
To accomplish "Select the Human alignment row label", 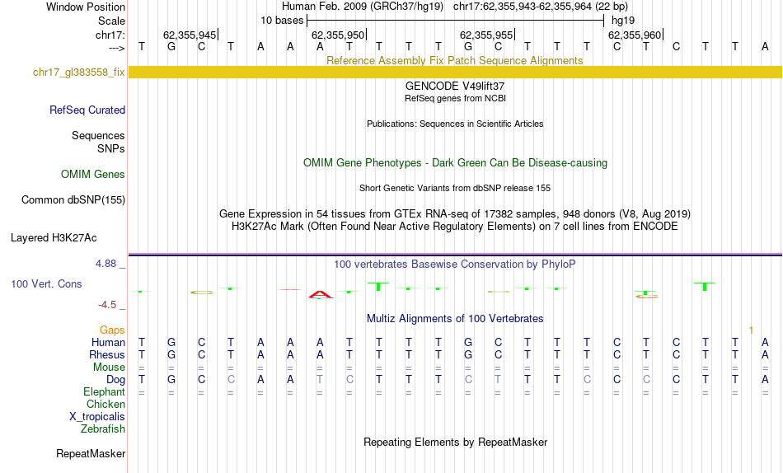I will click(x=108, y=342).
